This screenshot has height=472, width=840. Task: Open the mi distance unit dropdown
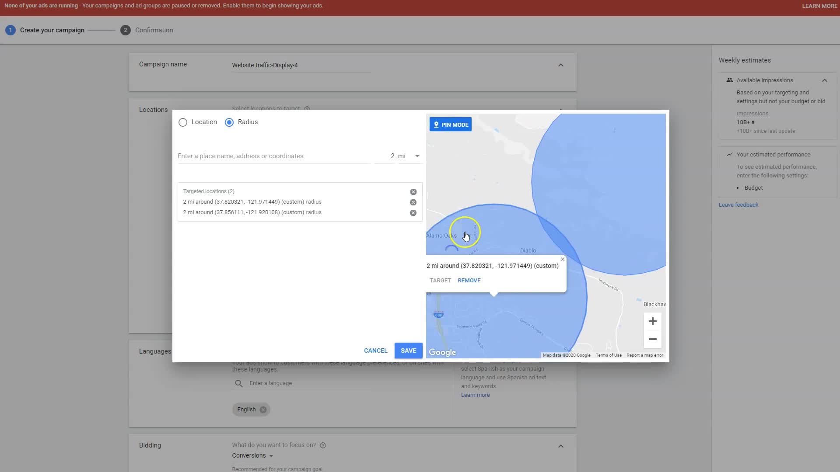[410, 156]
